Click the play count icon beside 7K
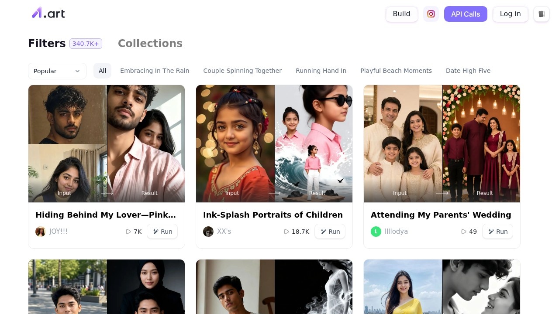559x314 pixels. click(128, 232)
